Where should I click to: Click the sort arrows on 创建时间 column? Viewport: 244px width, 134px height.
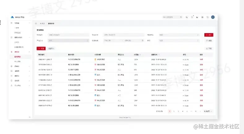pos(159,55)
